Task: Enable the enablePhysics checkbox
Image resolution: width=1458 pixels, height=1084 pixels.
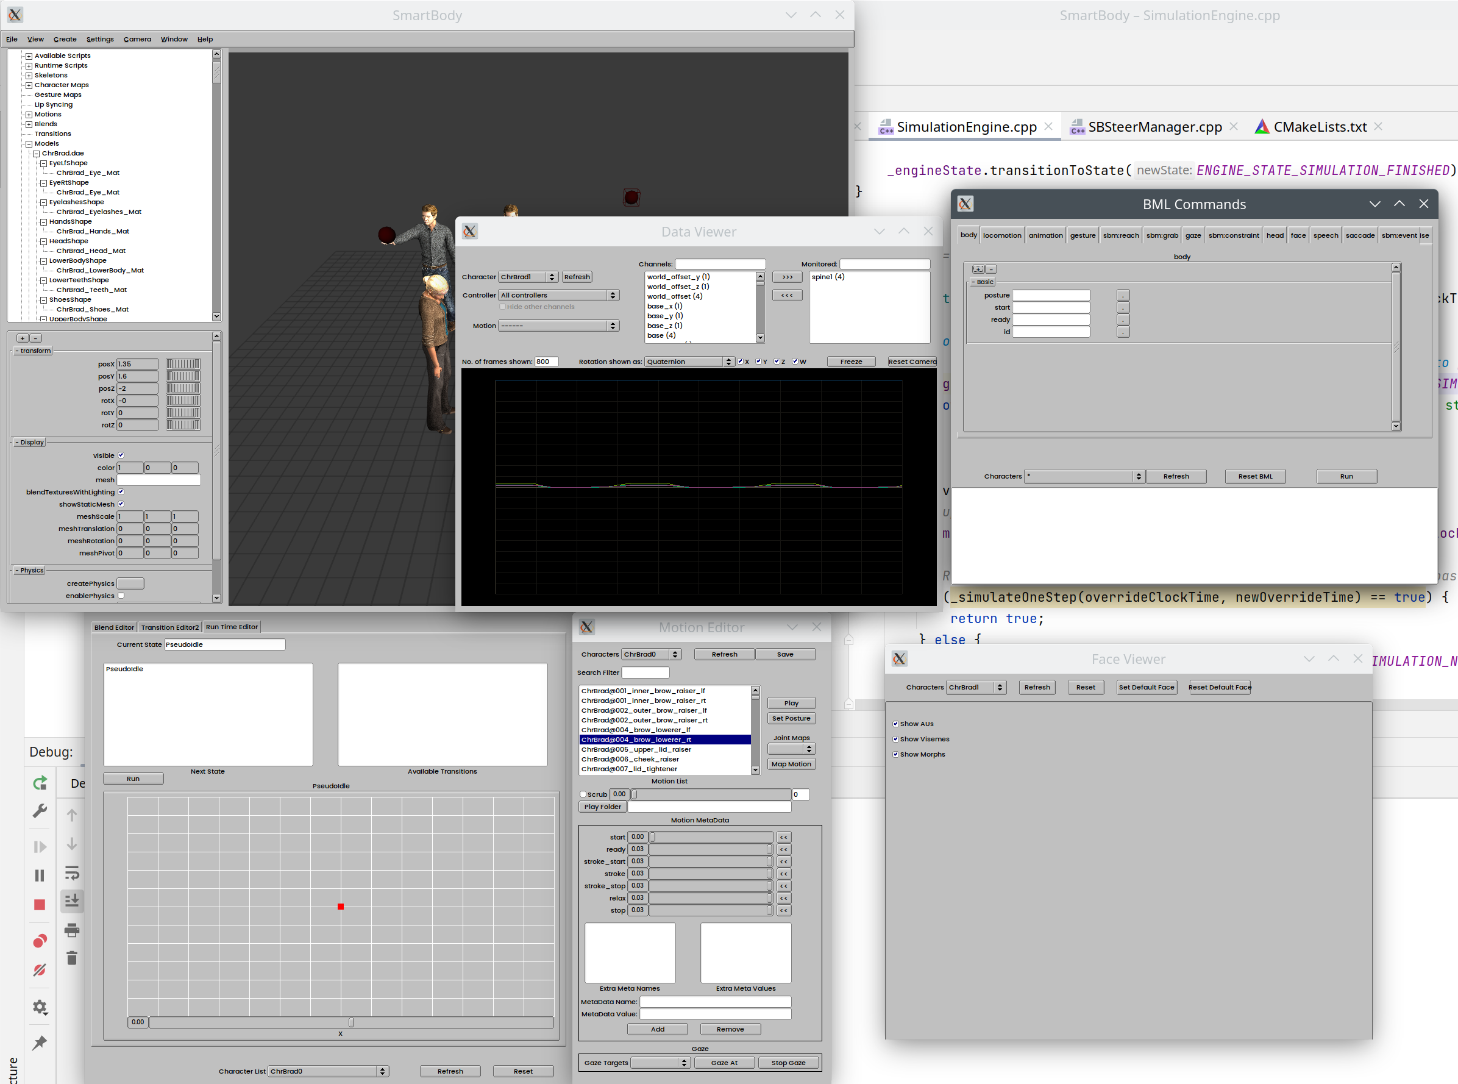Action: pyautogui.click(x=121, y=596)
